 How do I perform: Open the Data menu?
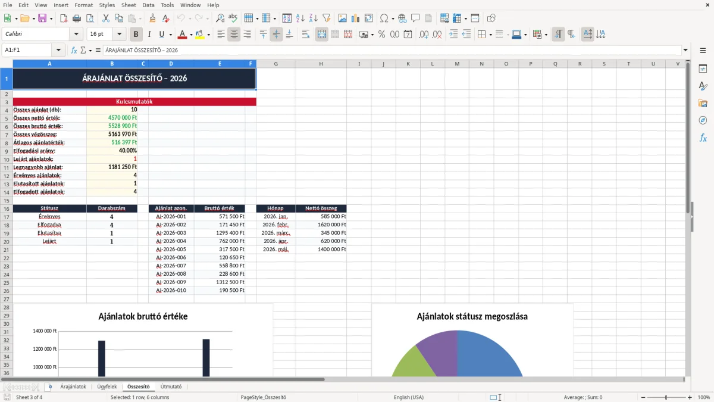coord(148,5)
